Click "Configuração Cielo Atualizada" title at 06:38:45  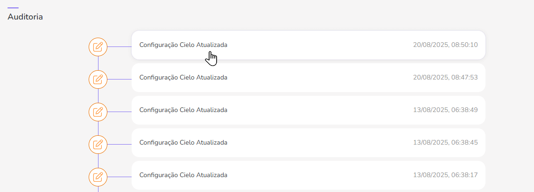(x=183, y=143)
